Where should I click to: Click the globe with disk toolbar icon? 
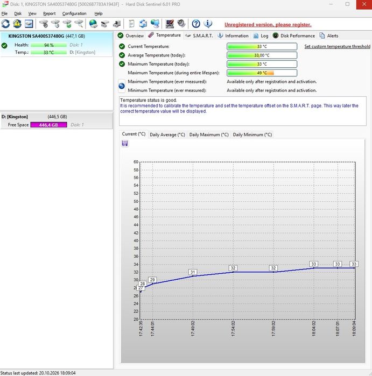[93, 24]
